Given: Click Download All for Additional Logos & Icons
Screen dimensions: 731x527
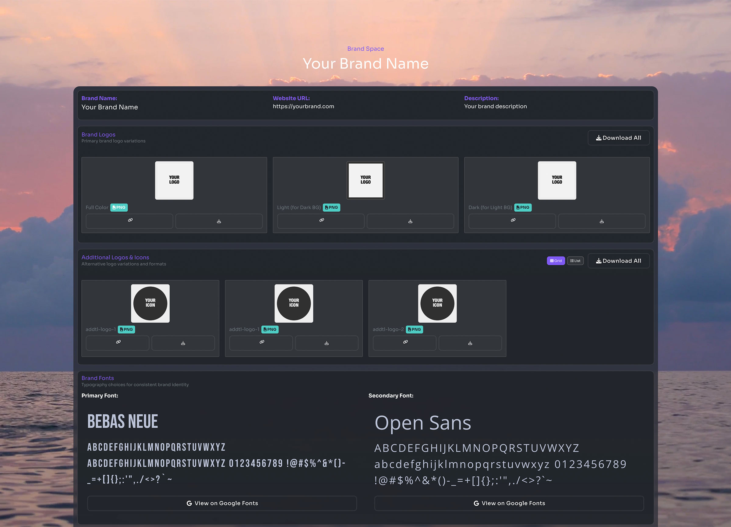Looking at the screenshot, I should (x=618, y=261).
